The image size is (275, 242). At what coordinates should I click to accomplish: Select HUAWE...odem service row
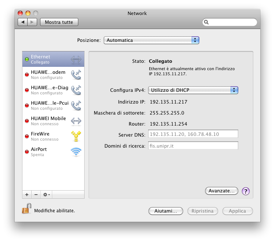tap(53, 75)
